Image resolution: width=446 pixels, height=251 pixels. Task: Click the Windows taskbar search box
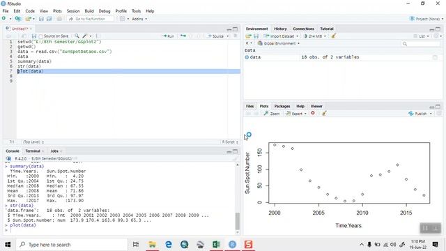click(x=72, y=245)
